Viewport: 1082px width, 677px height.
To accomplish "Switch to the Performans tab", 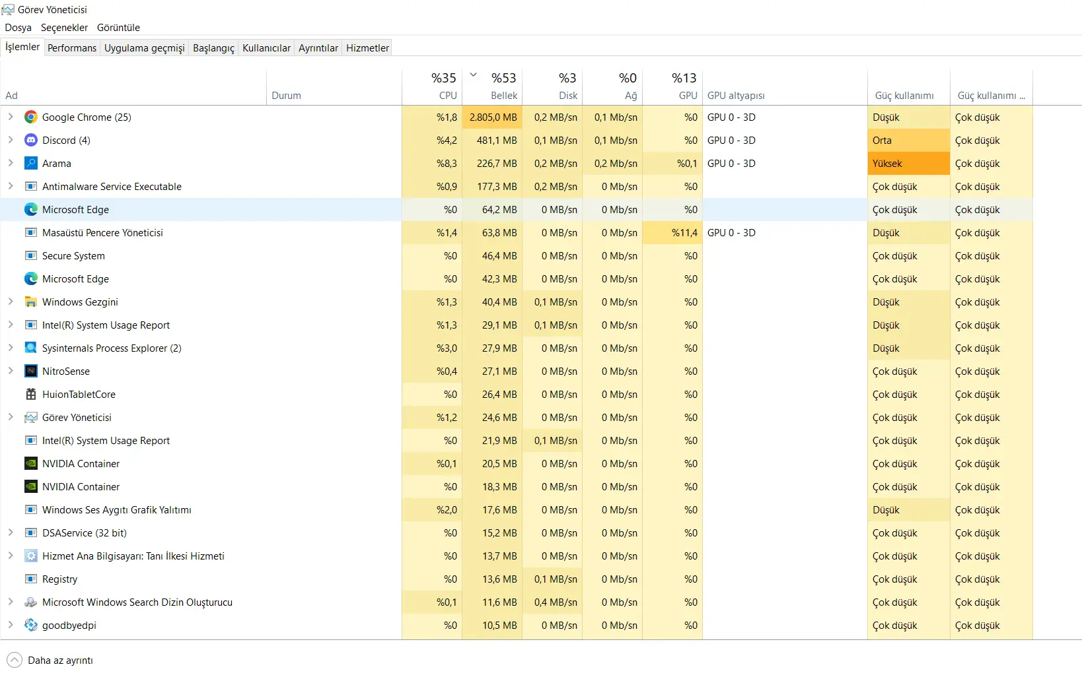I will click(72, 48).
